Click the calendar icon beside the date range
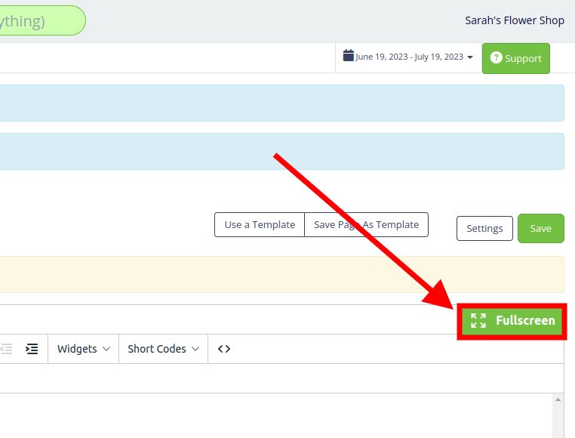Image resolution: width=575 pixels, height=438 pixels. click(x=349, y=56)
